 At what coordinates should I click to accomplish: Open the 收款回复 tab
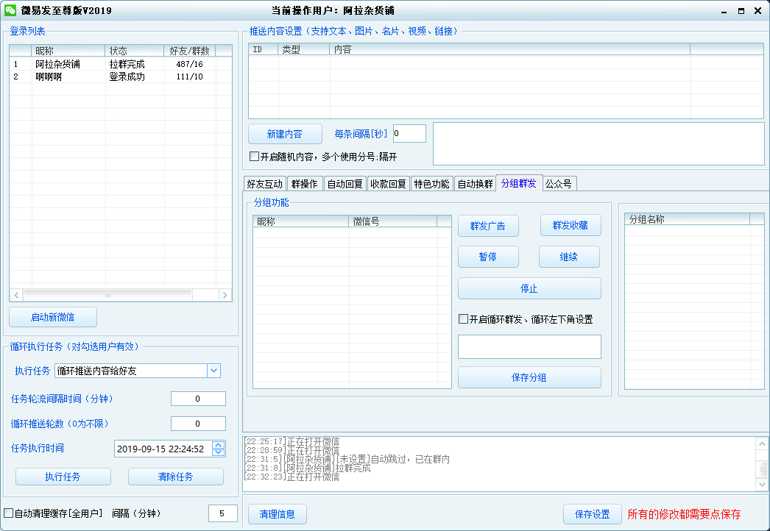coord(388,184)
